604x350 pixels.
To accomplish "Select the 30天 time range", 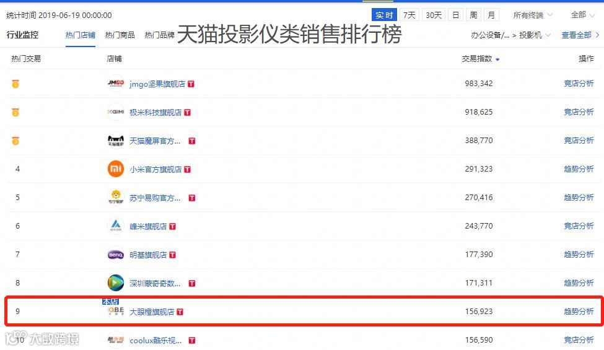I will pos(434,15).
